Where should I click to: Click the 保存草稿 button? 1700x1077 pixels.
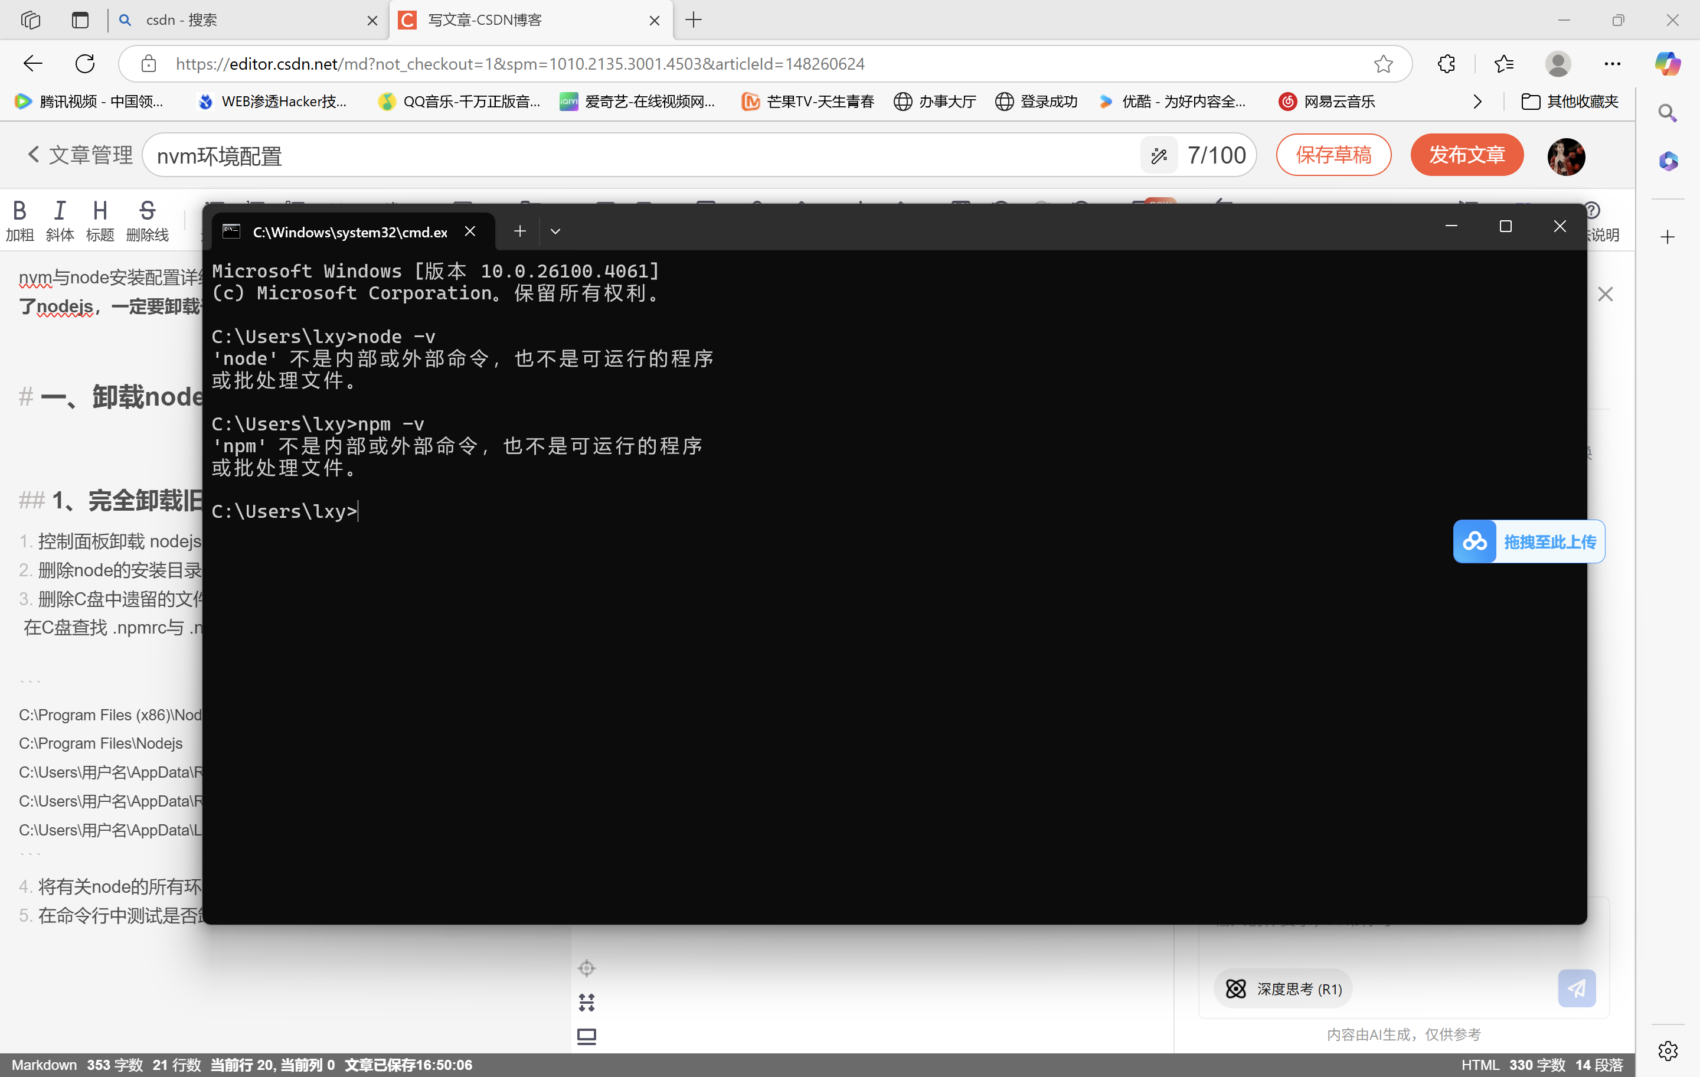1333,155
